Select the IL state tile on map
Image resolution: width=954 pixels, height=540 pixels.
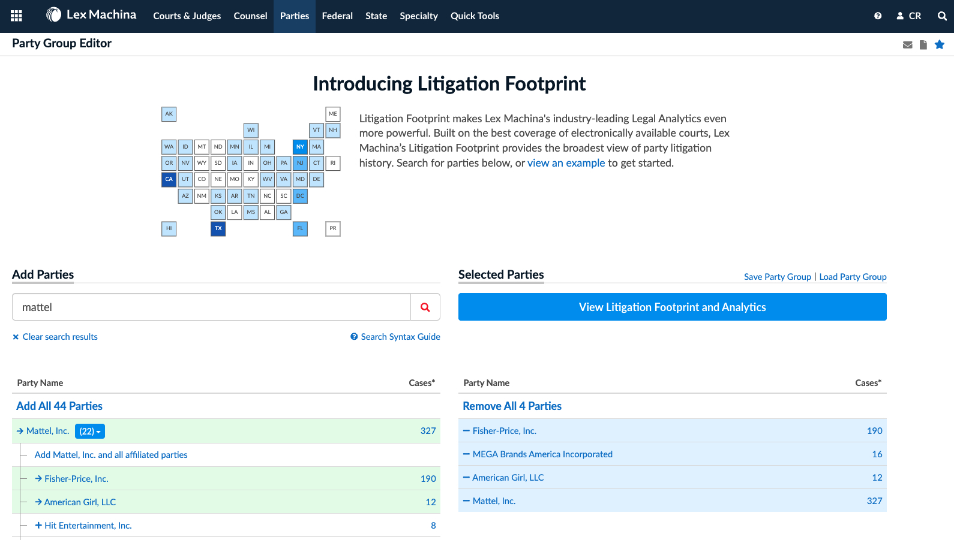tap(251, 147)
